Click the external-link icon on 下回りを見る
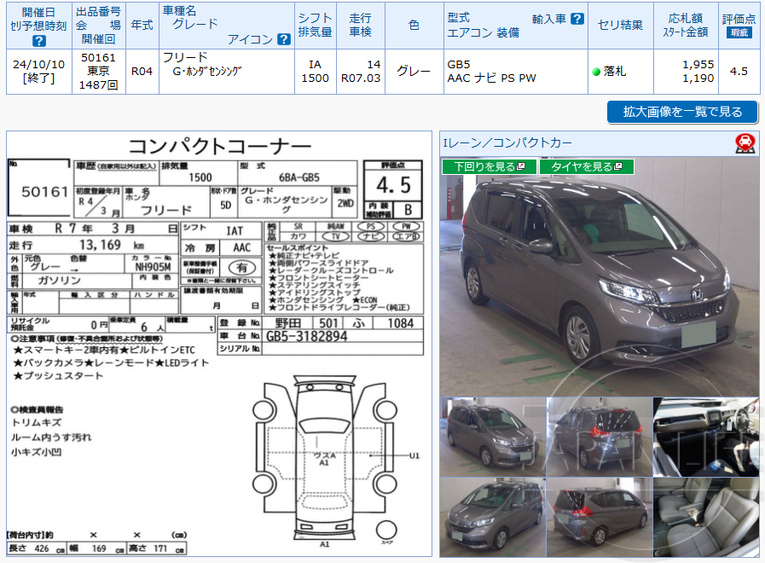The height and width of the screenshot is (563, 765). (x=521, y=165)
